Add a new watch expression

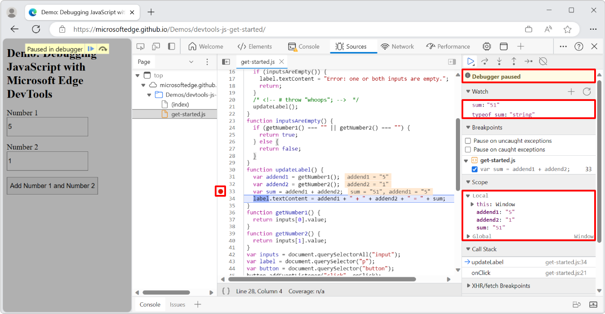(x=571, y=91)
